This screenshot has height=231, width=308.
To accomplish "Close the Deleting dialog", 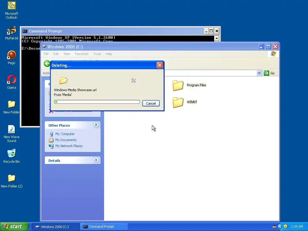I will [x=160, y=65].
